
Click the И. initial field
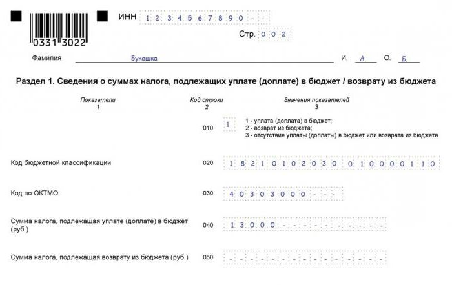click(364, 59)
